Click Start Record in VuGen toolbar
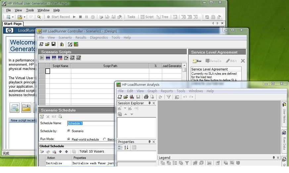 point(59,17)
